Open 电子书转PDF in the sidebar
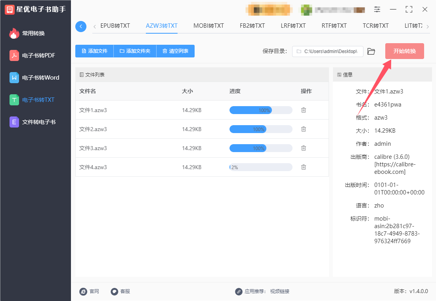Screen dimensions: 436x301 tap(33, 55)
